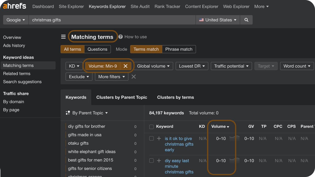Open Overview in the sidebar
Image resolution: width=315 pixels, height=177 pixels.
pyautogui.click(x=12, y=37)
